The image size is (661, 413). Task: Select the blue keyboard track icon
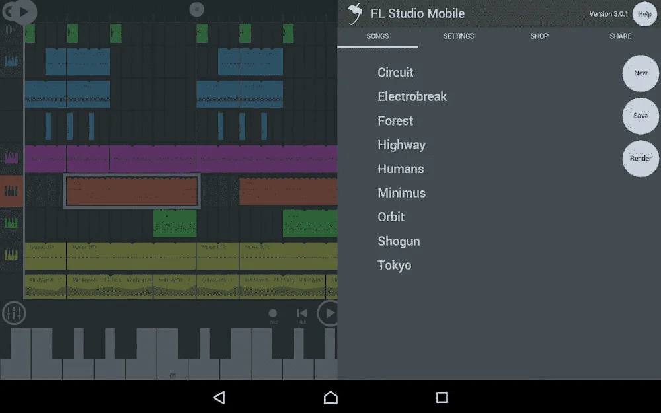tap(11, 61)
